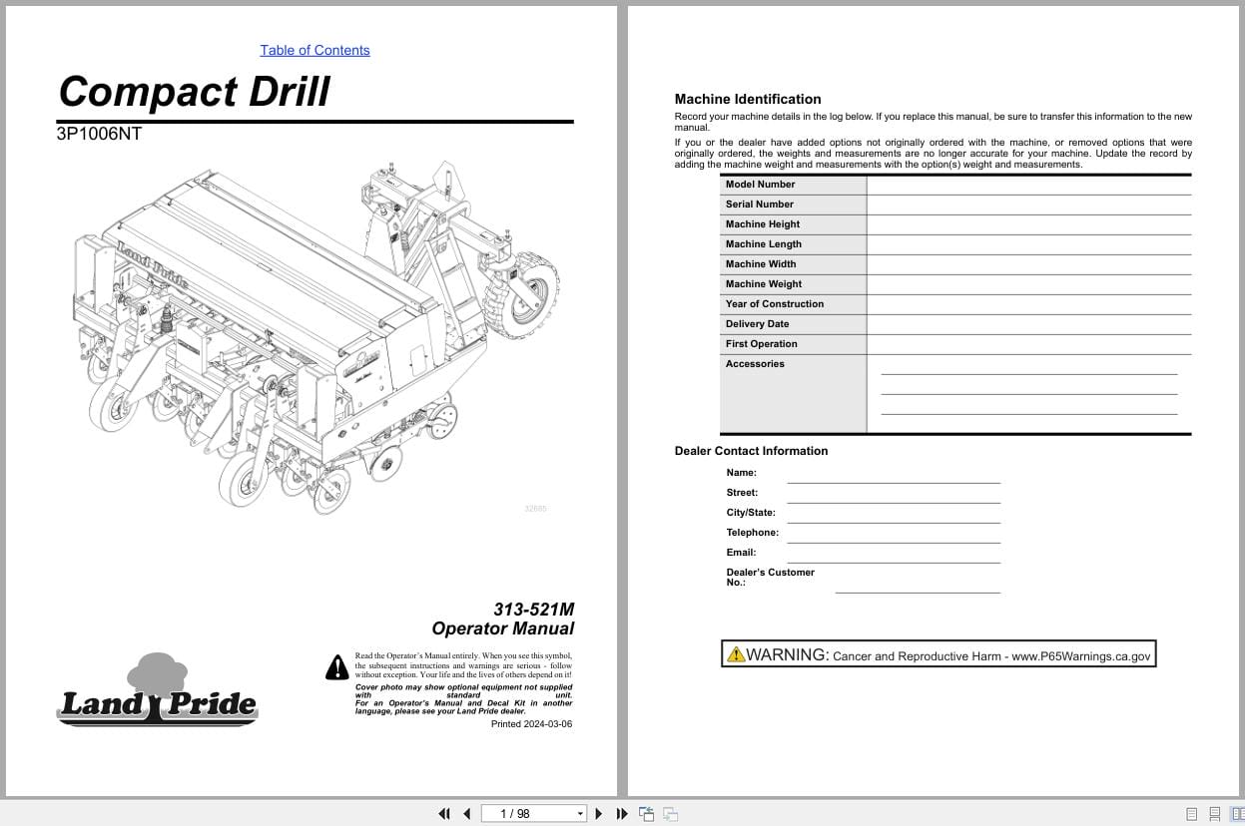The height and width of the screenshot is (826, 1245).
Task: Click the Machine Length row label
Action: pos(763,244)
